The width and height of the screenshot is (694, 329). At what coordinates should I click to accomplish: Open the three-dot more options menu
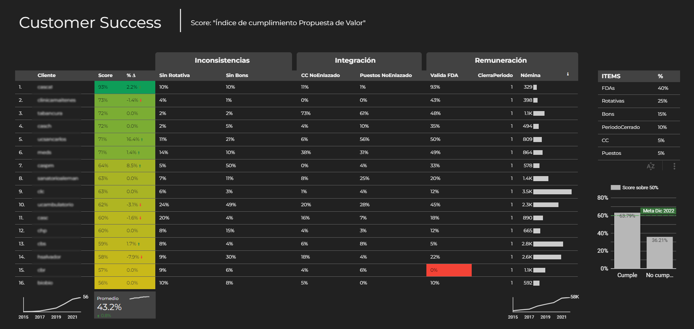point(674,166)
